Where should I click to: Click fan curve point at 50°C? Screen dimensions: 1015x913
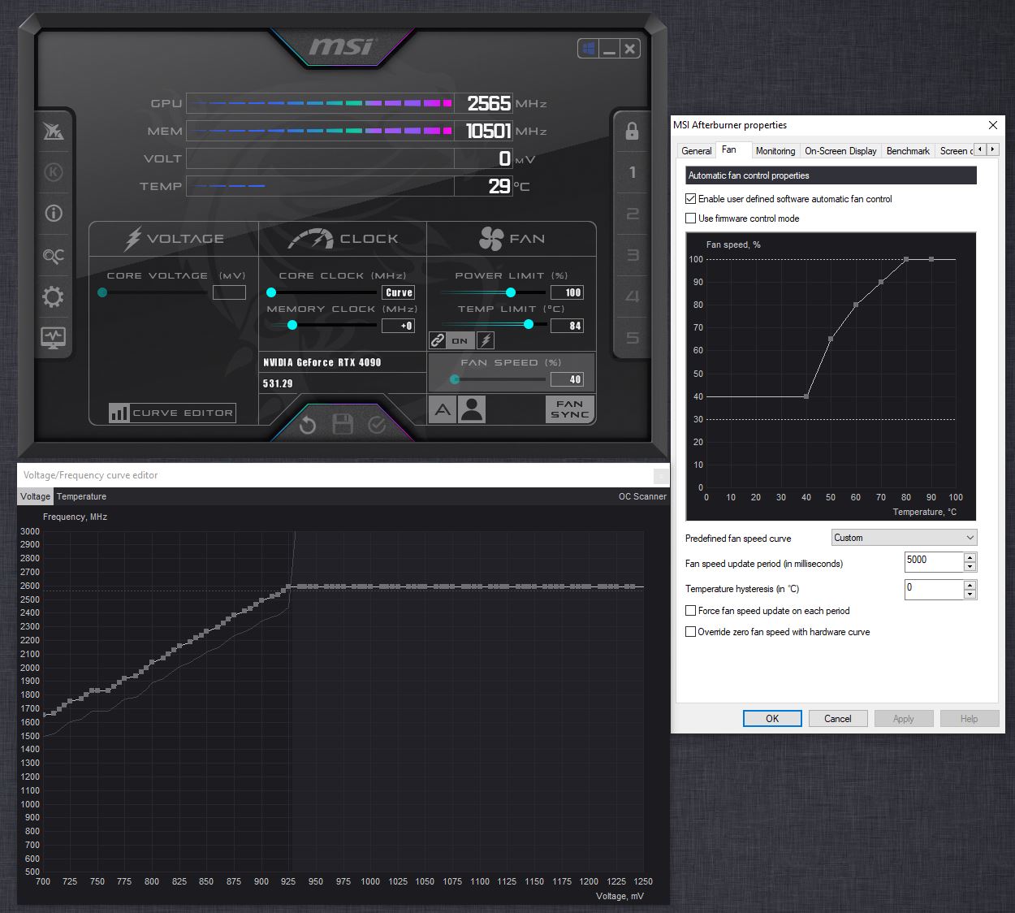(x=831, y=339)
